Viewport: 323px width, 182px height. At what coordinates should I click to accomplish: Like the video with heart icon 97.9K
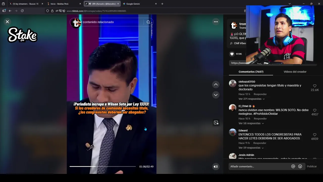(232, 54)
